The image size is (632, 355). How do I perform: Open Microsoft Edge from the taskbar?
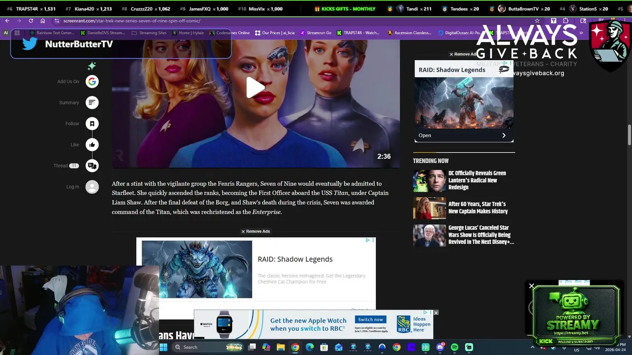(310, 347)
